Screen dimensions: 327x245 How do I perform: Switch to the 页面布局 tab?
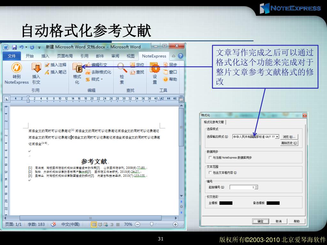click(65, 56)
